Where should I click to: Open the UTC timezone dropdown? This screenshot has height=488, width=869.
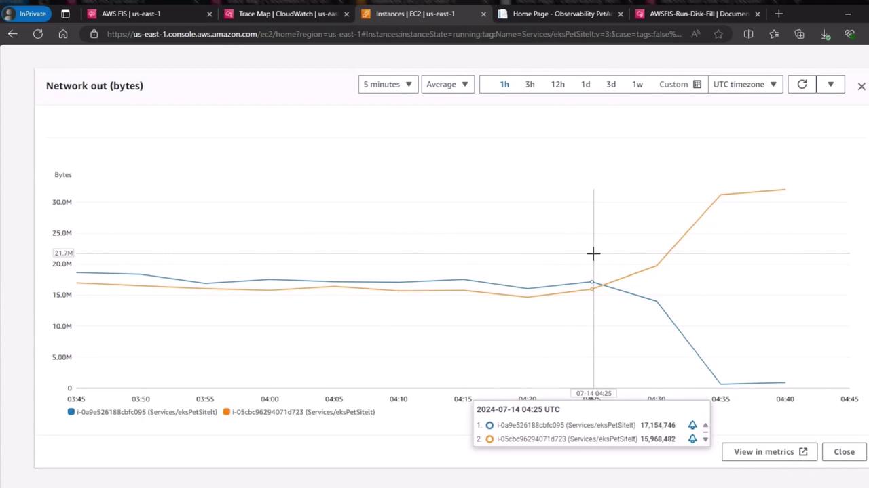pyautogui.click(x=745, y=84)
